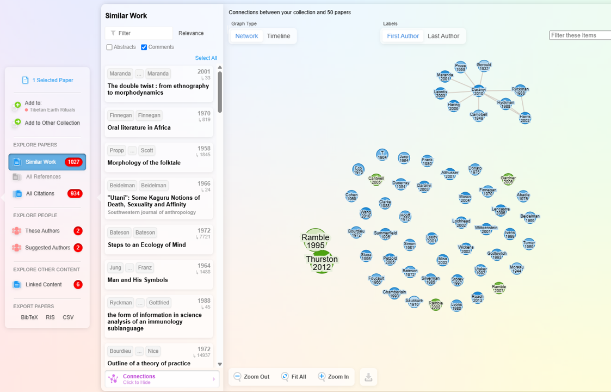Image resolution: width=611 pixels, height=392 pixels.
Task: Expand authors ellipsis on Maranda paper
Action: [139, 73]
